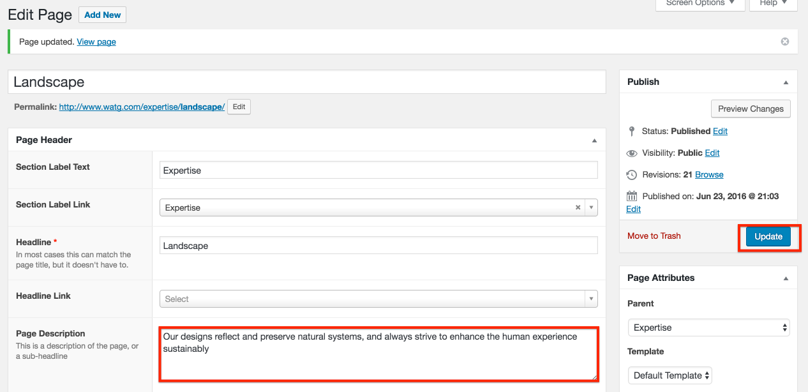Click Add New page button
The height and width of the screenshot is (392, 808).
click(102, 15)
